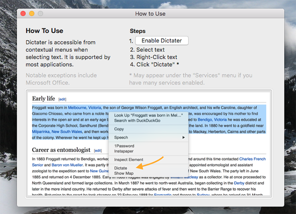Click edit beside the Early life heading
Screen dimensions: 296x214
click(x=62, y=99)
